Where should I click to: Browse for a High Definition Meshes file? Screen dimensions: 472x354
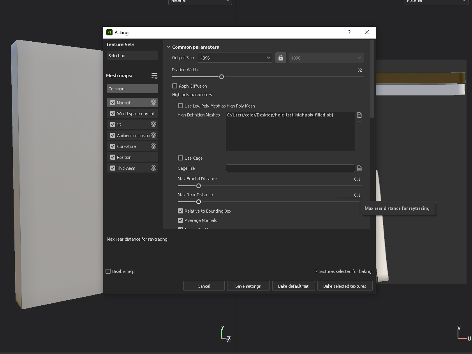[x=359, y=115]
